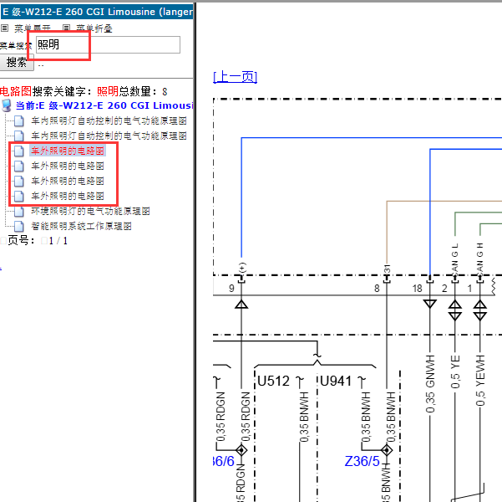
Task: Open the second 车外照明的电路图 entry
Action: click(x=68, y=166)
